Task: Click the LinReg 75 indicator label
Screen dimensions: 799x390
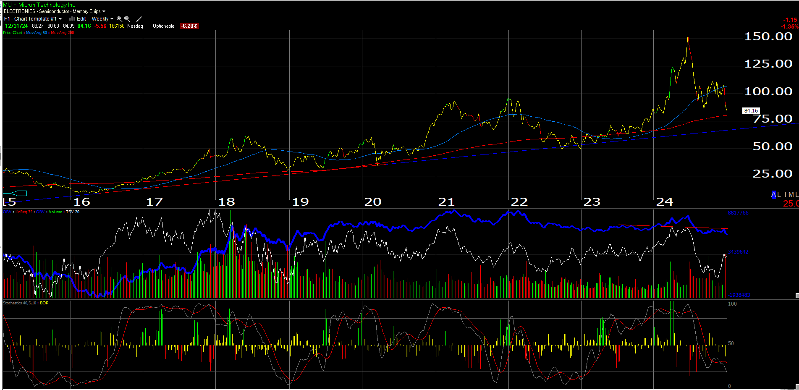Action: point(24,212)
